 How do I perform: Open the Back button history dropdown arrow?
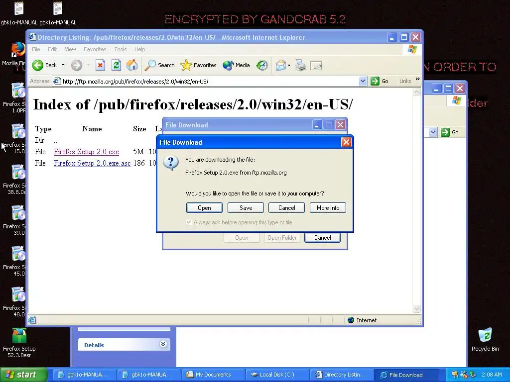63,65
